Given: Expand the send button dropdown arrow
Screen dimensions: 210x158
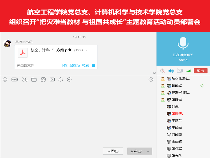Looking at the screenshot, I should point(148,151).
